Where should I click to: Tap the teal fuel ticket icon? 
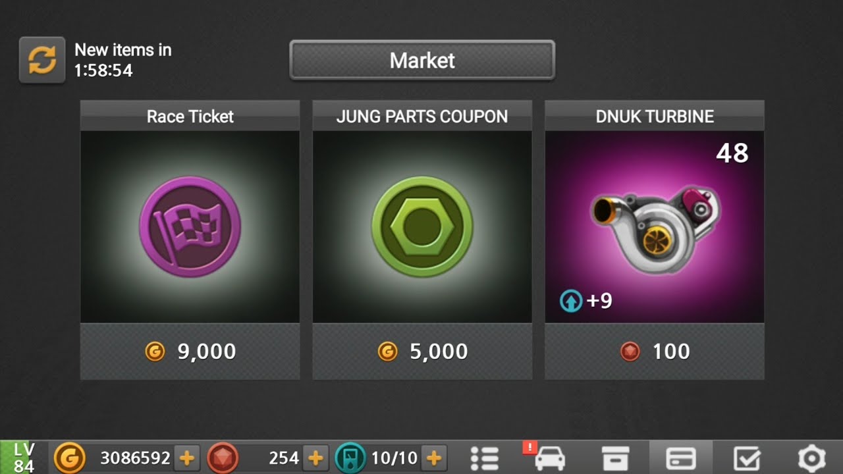pos(350,458)
